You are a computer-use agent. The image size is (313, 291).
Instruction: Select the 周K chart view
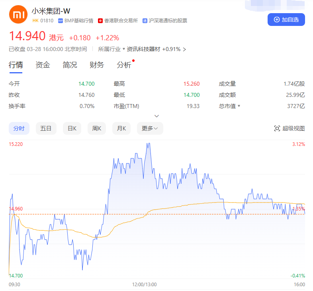[97, 128]
